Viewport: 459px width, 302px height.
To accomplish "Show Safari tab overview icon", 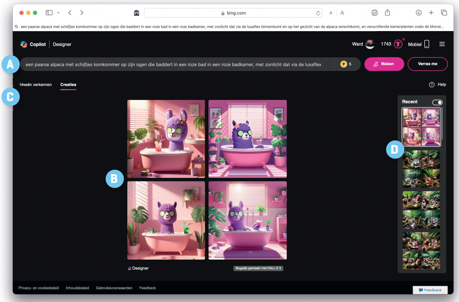I will pyautogui.click(x=444, y=13).
